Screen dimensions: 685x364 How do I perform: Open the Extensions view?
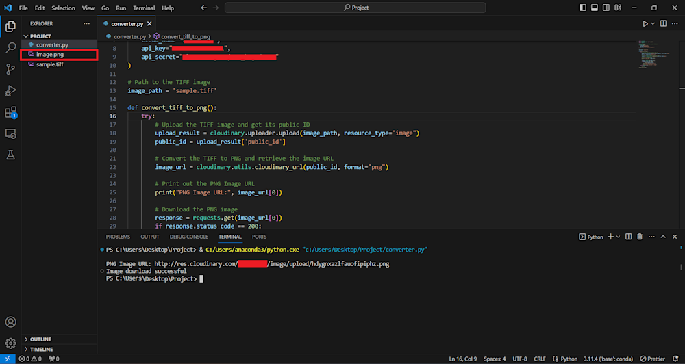coord(10,112)
